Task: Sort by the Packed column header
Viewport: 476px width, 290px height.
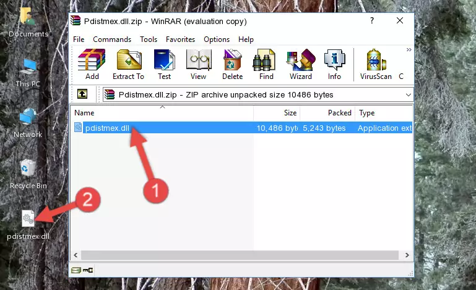Action: pos(327,113)
